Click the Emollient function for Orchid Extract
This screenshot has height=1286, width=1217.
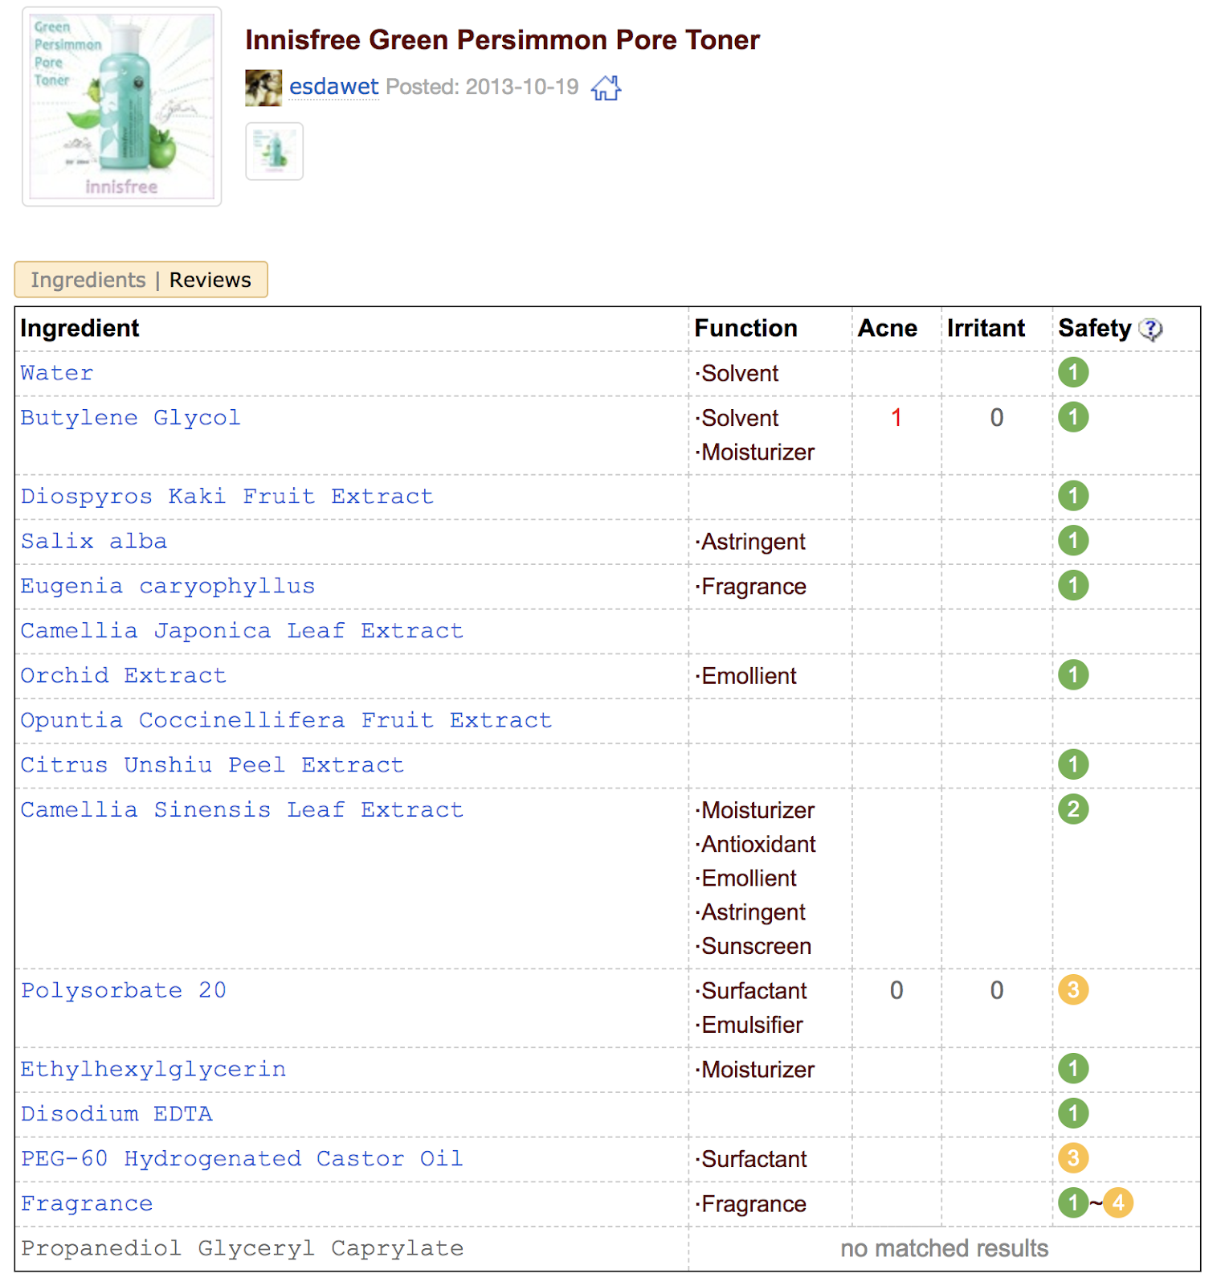tap(746, 676)
